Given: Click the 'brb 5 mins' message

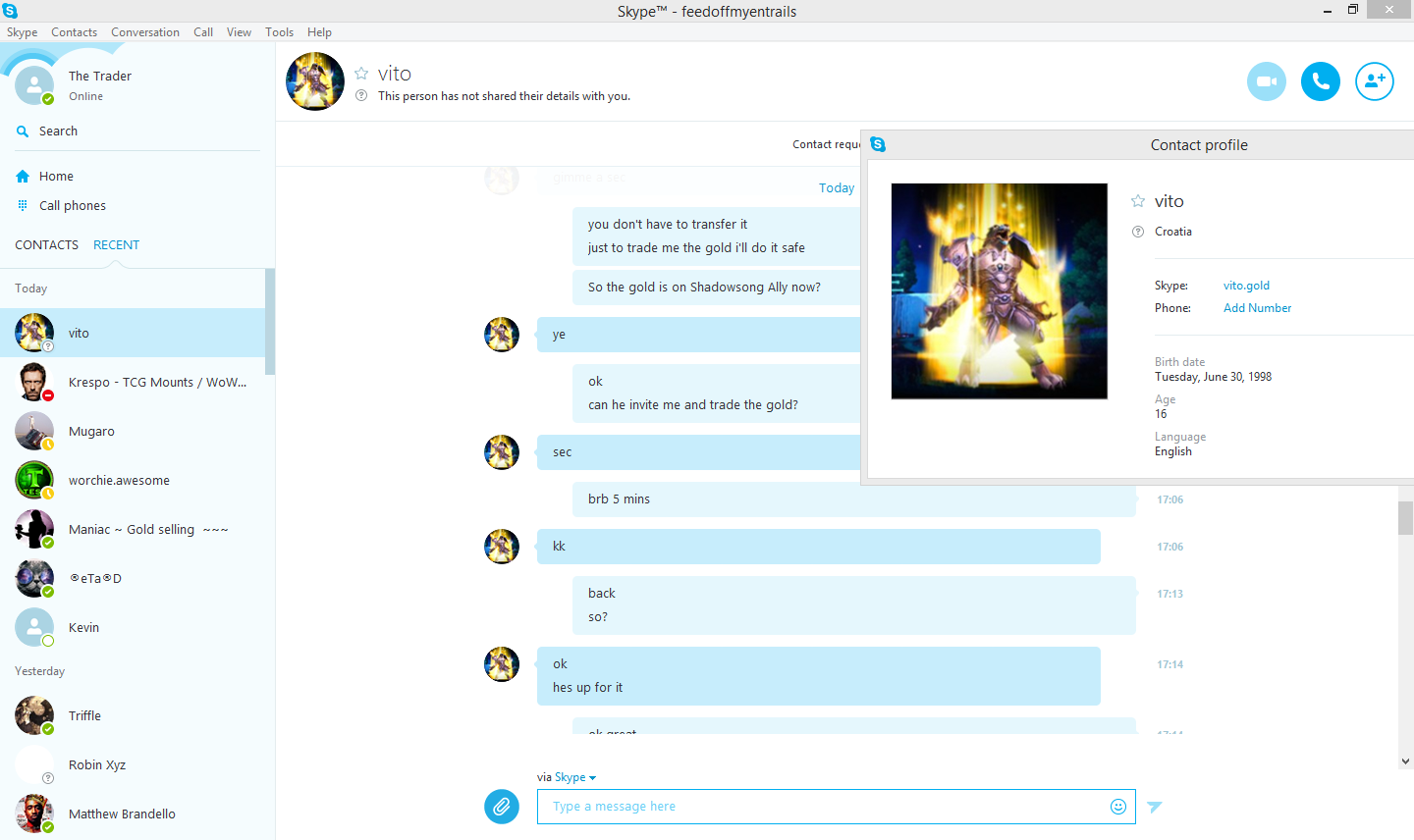Looking at the screenshot, I should point(854,499).
